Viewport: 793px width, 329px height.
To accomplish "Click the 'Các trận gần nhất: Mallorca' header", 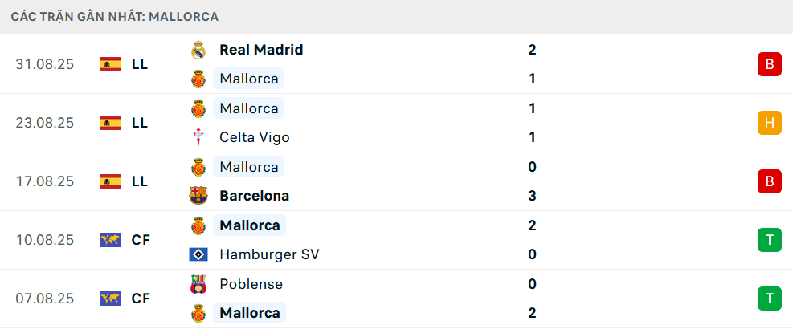I will click(115, 16).
